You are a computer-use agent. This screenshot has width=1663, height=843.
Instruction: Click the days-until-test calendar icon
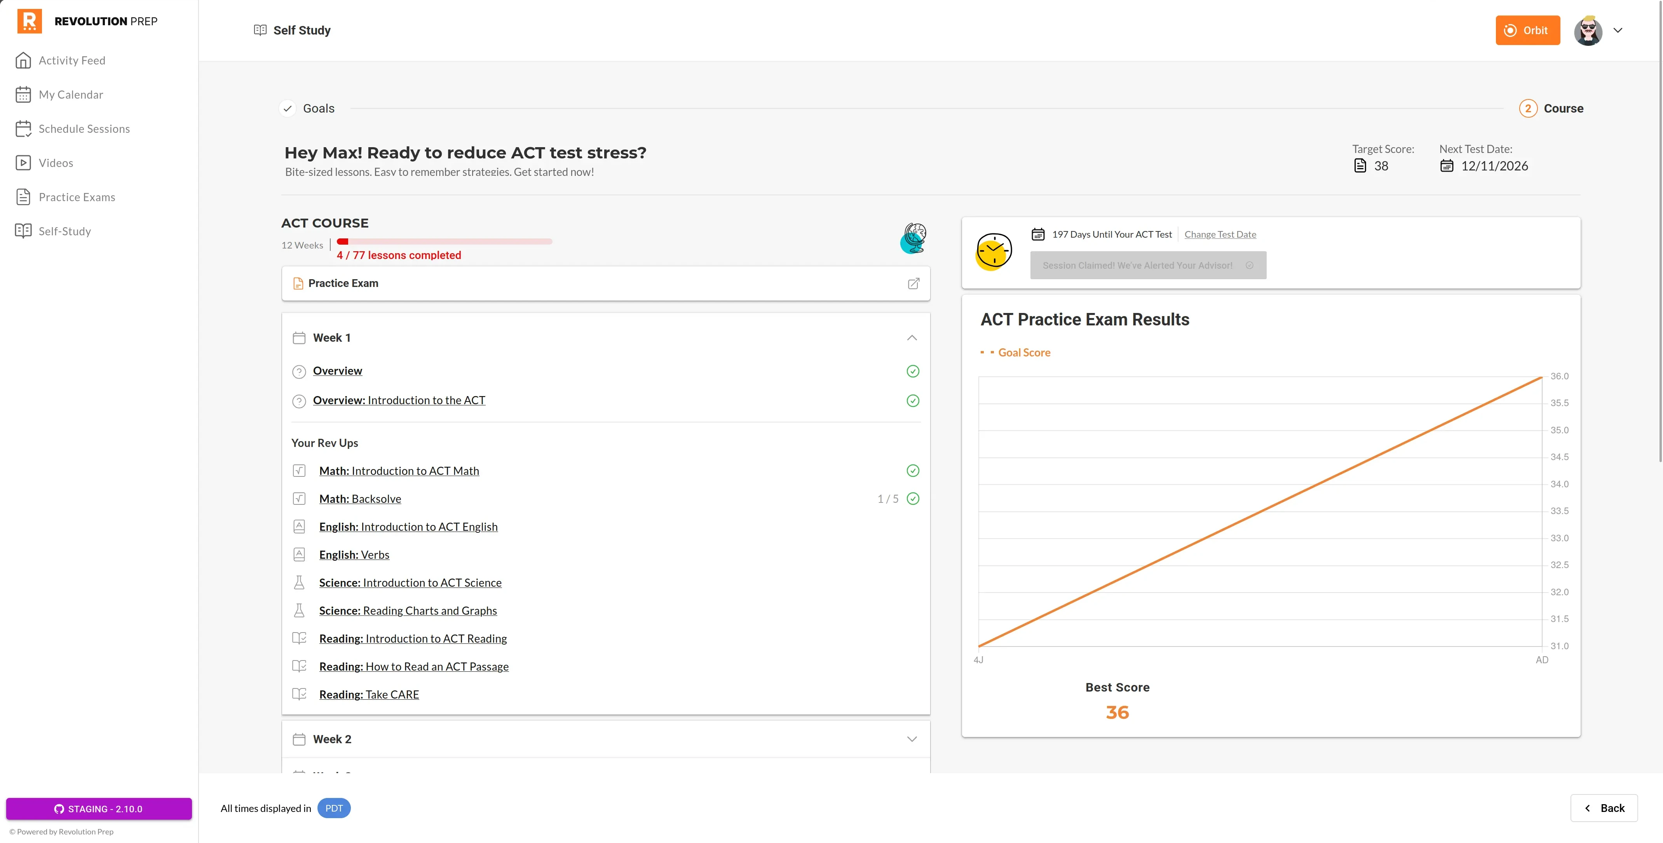coord(1038,234)
